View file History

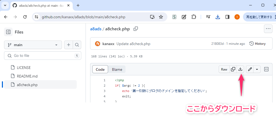click(x=257, y=44)
